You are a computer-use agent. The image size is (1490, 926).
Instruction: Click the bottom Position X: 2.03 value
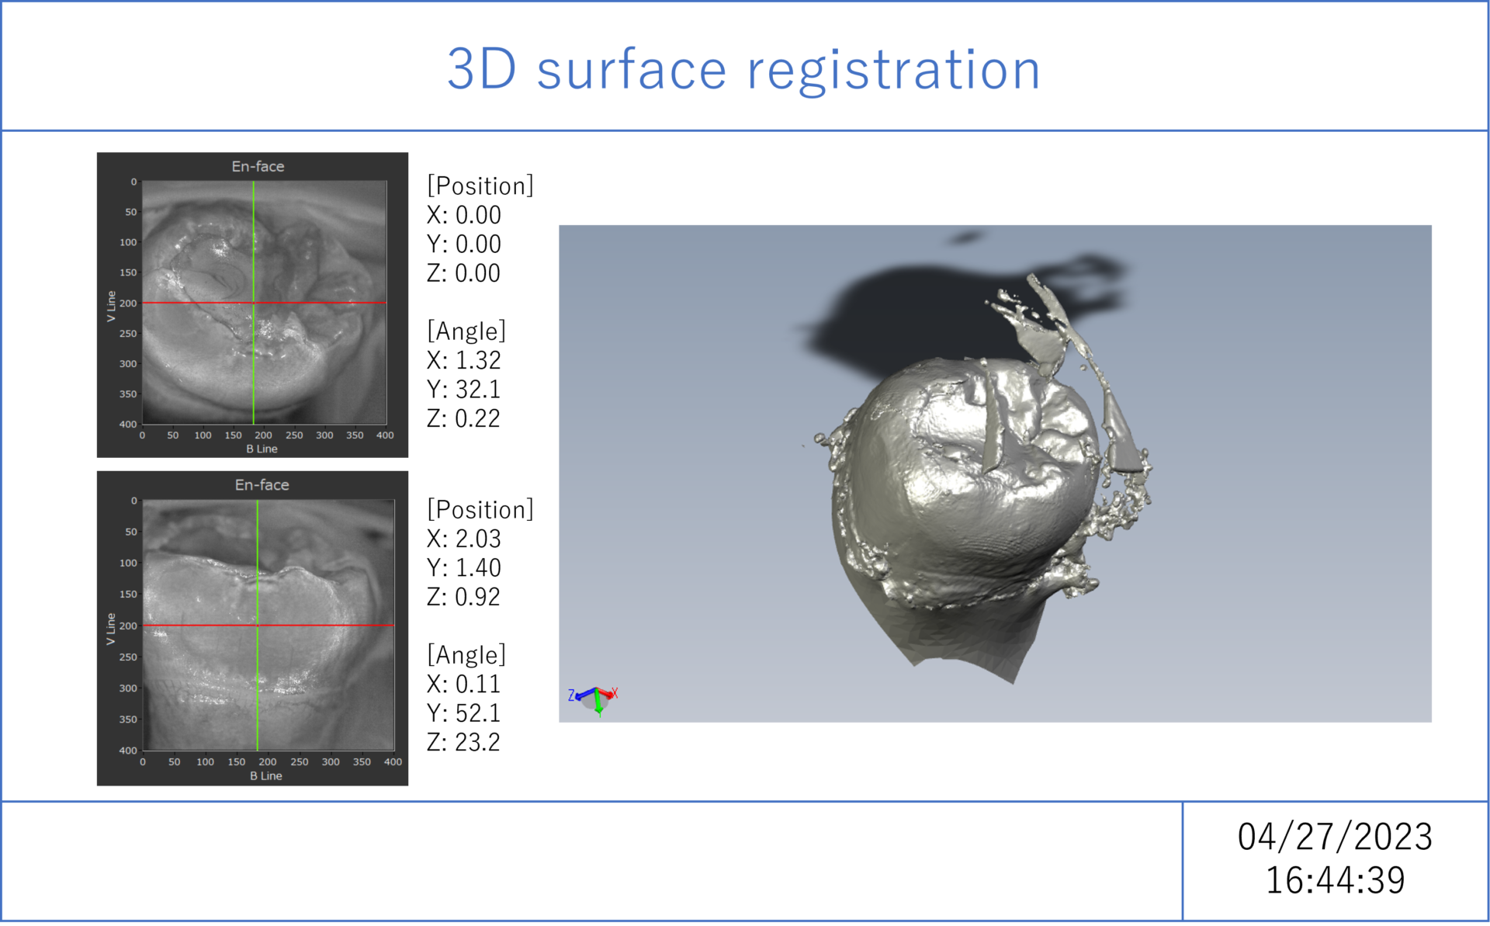tap(463, 539)
